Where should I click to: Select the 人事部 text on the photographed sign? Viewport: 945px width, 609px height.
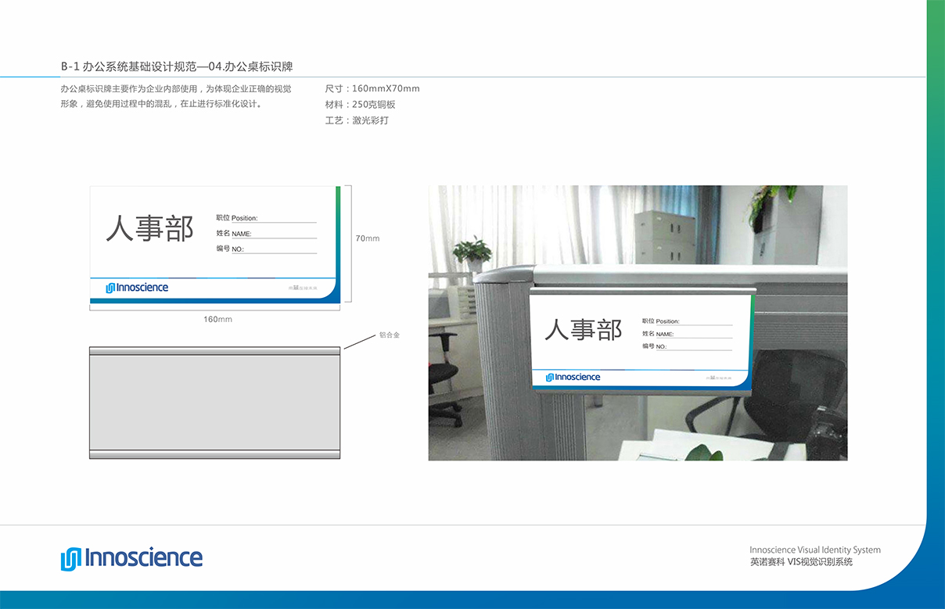[x=583, y=329]
